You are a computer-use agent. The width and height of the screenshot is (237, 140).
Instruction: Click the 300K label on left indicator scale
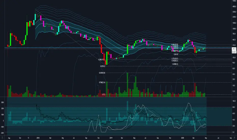pyautogui.click(x=3, y=103)
